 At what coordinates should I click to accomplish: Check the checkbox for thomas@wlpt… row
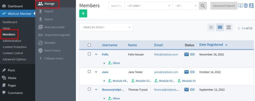tap(89, 89)
